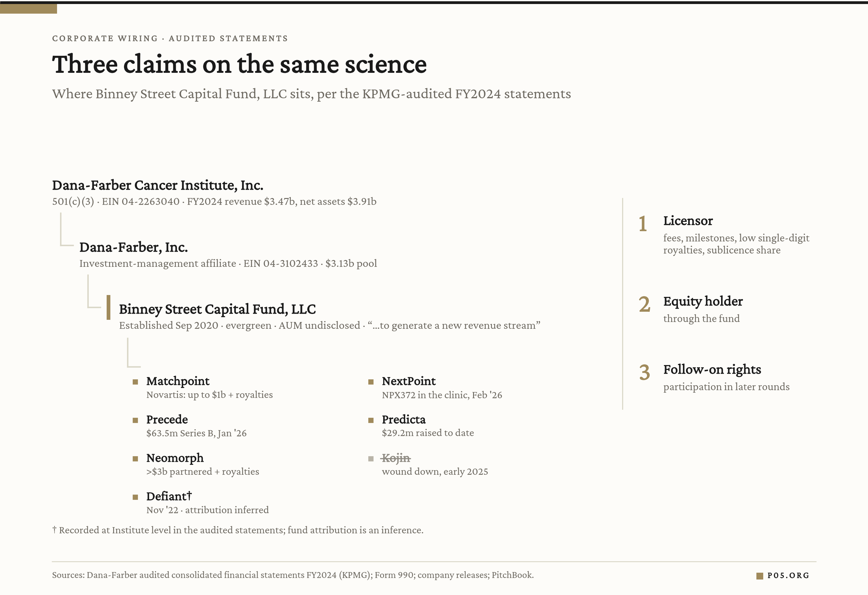Click the main title 'Three claims on the same science'

pos(239,64)
